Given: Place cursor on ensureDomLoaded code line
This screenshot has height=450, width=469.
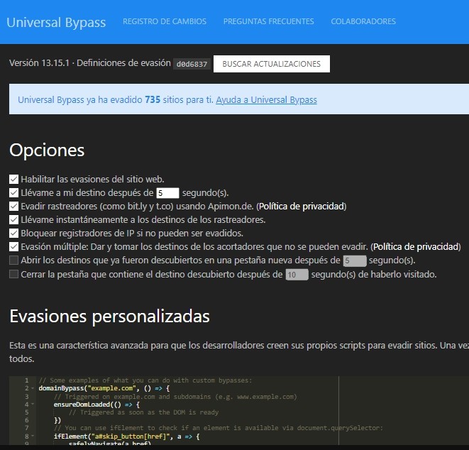Looking at the screenshot, I should point(96,405).
